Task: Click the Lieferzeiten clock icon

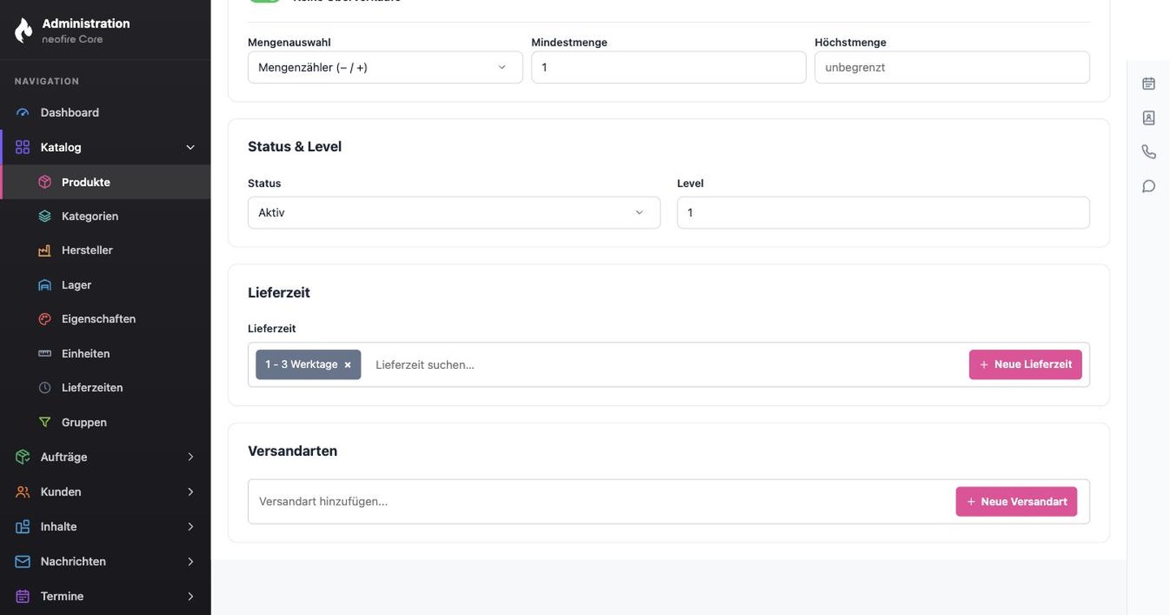Action: [45, 388]
